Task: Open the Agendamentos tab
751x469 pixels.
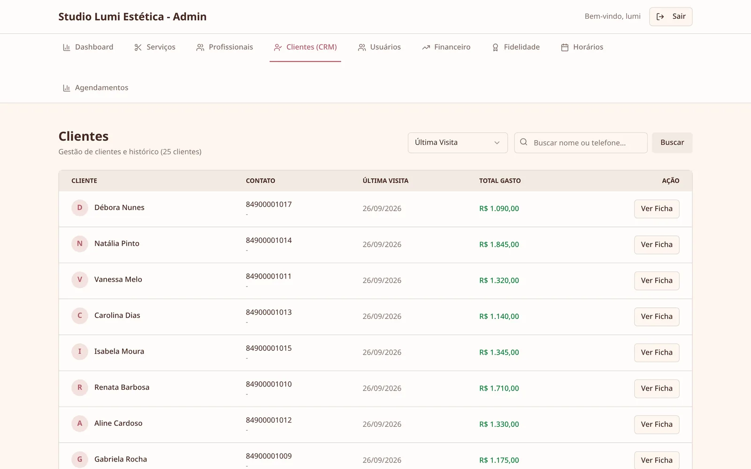Action: tap(96, 88)
